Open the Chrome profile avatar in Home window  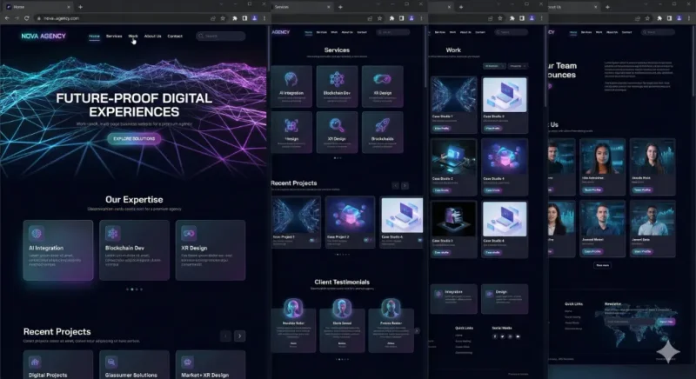tap(255, 17)
